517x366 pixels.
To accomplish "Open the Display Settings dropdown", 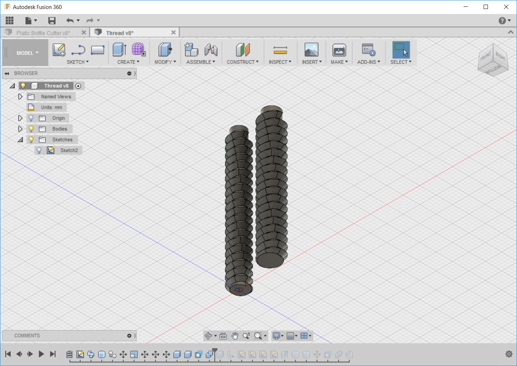I will coord(278,336).
